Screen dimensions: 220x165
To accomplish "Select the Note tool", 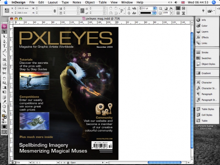I will point(4,98).
